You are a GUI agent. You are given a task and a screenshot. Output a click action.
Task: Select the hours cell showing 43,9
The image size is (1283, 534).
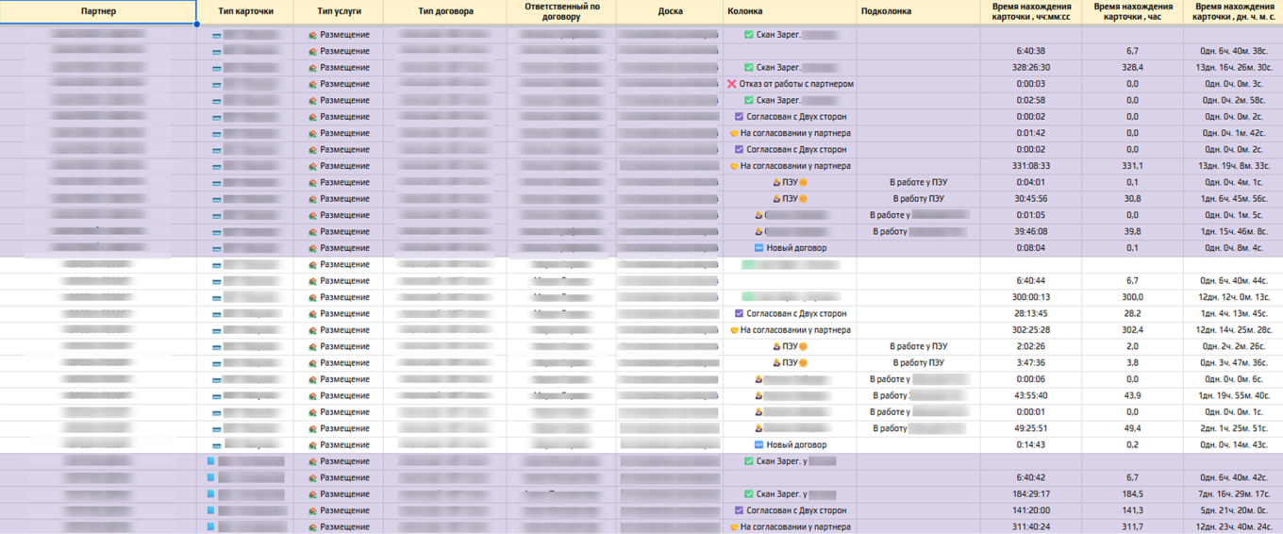click(1132, 396)
